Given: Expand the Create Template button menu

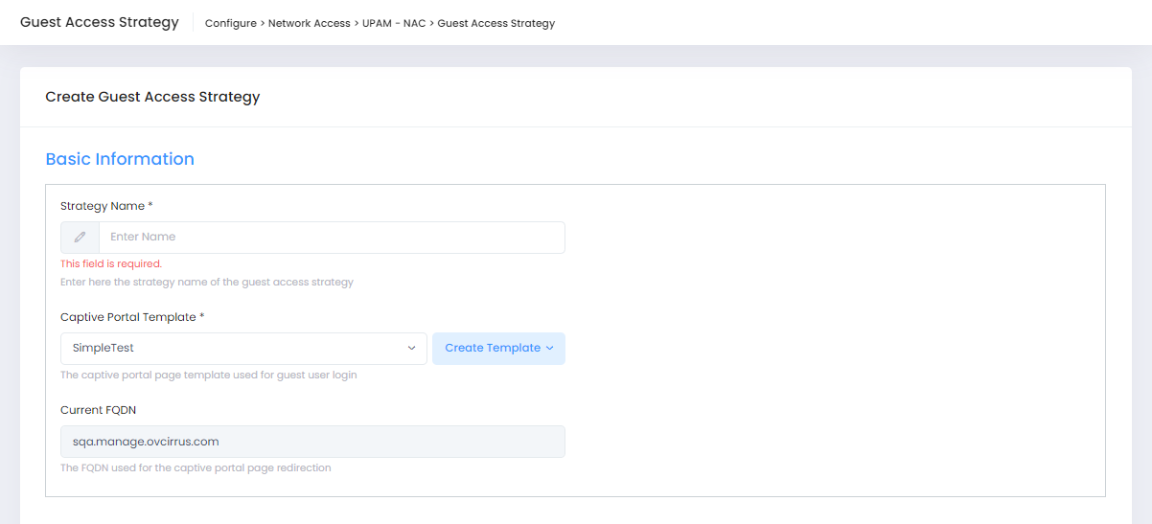Looking at the screenshot, I should tap(498, 348).
